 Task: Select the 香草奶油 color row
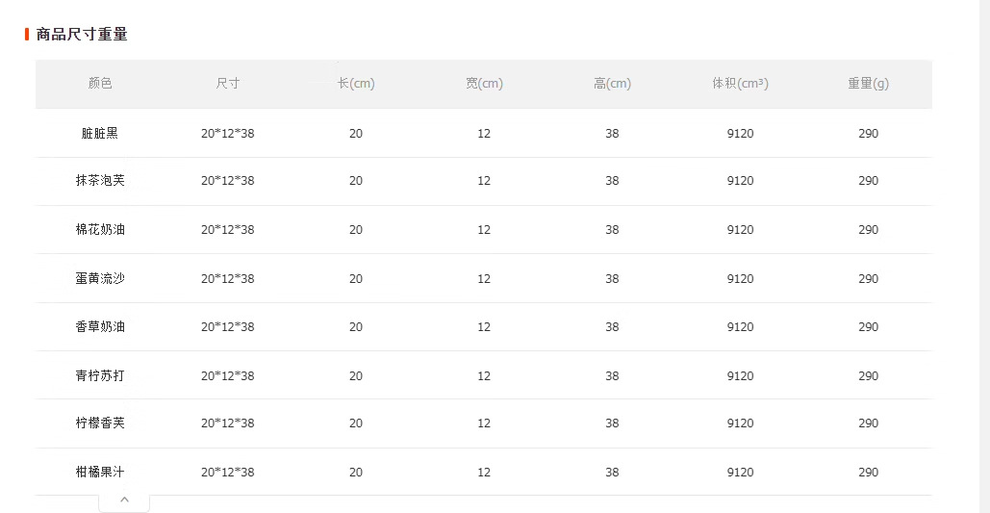(x=100, y=327)
